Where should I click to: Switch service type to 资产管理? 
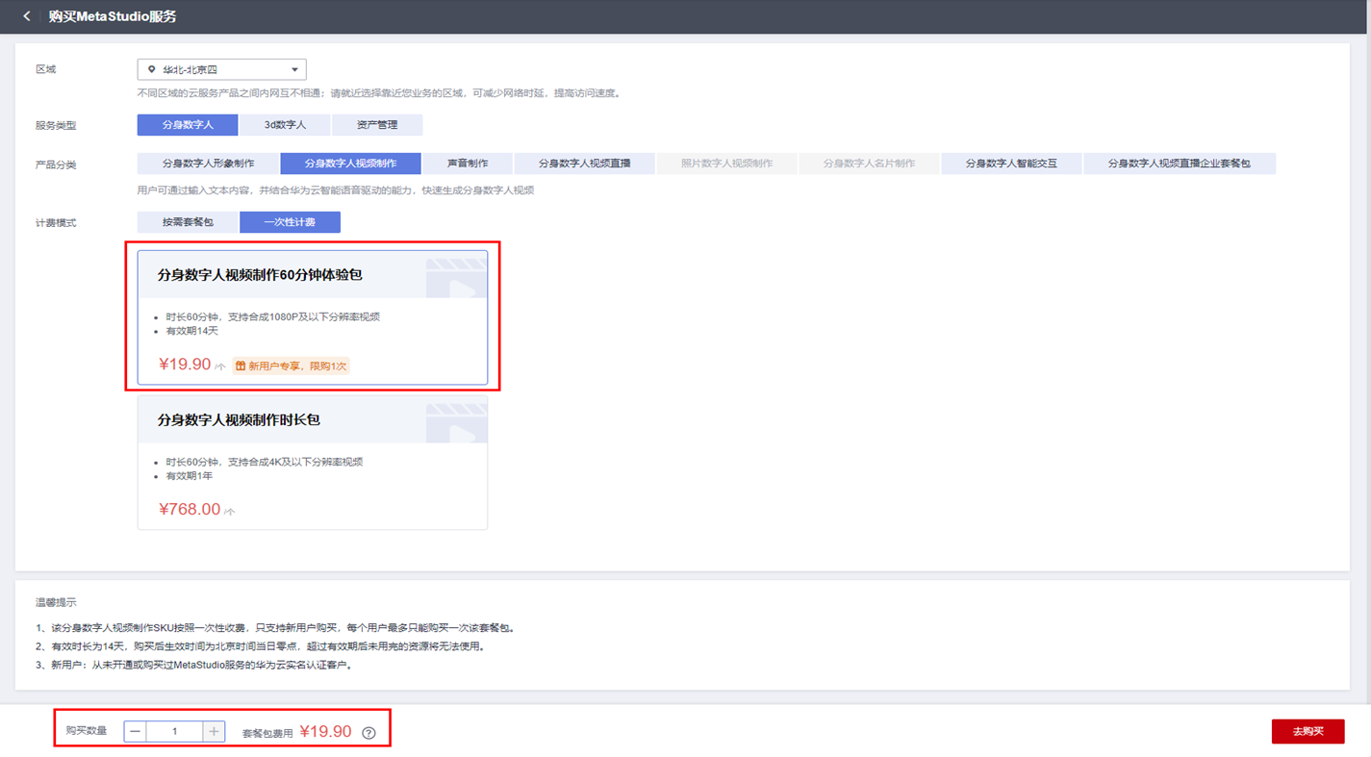tap(377, 125)
